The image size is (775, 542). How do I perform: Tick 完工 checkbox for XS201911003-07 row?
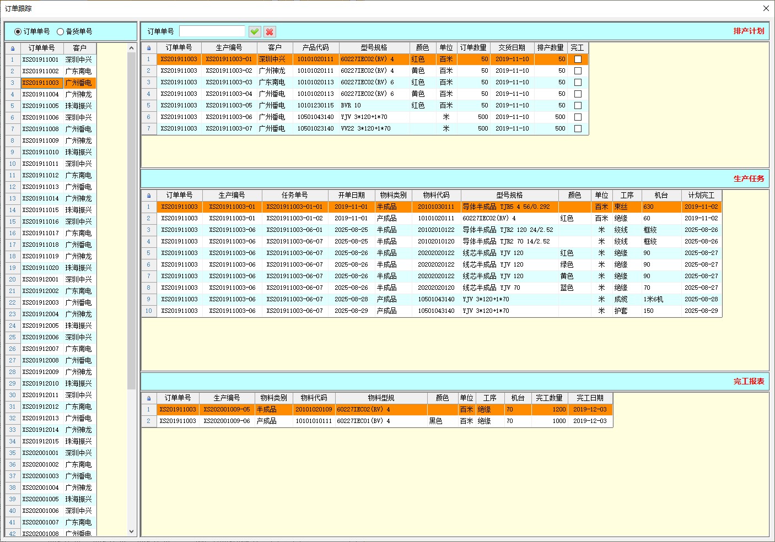point(578,129)
